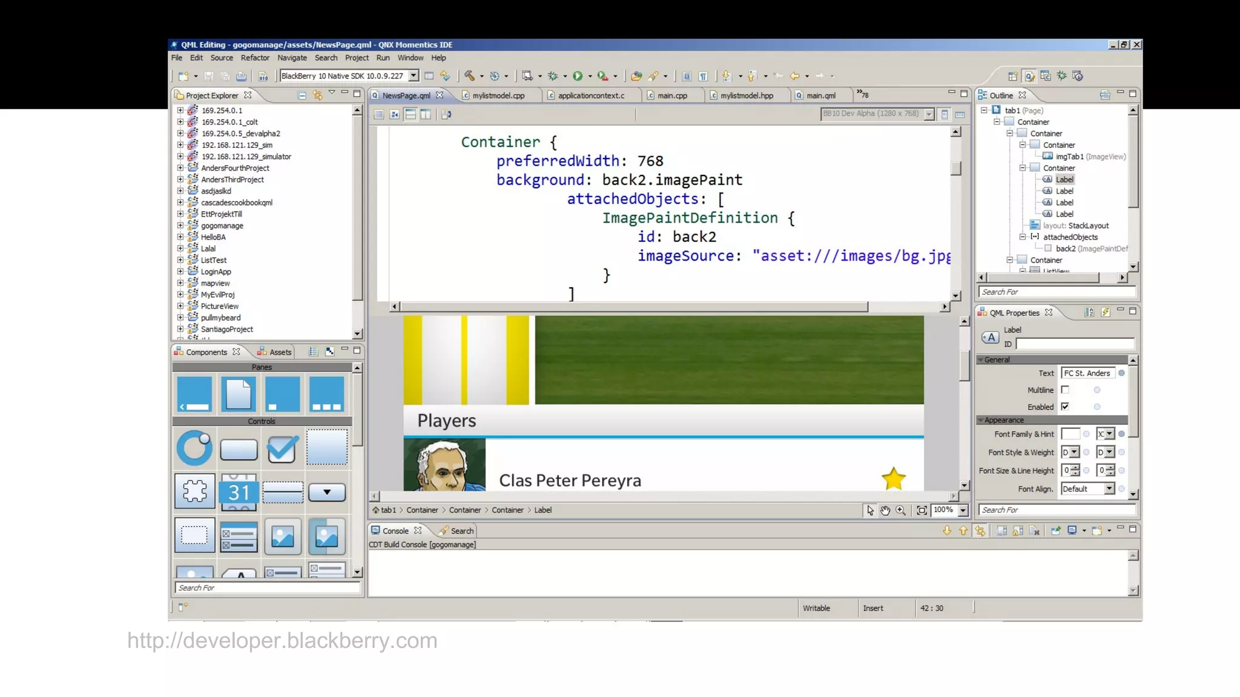Image resolution: width=1240 pixels, height=697 pixels.
Task: Click the Open Perspective icon
Action: coord(1012,76)
